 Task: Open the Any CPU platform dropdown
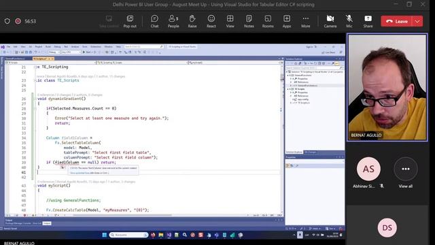(x=71, y=52)
